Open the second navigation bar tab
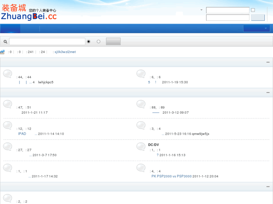Screen dimensions: 273x204 (30, 28)
